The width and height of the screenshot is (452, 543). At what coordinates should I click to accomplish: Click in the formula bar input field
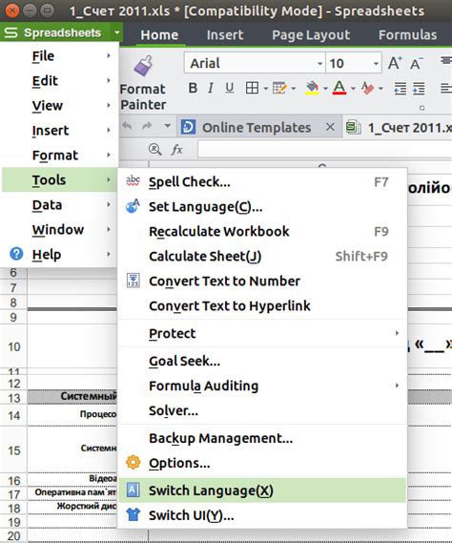[325, 150]
